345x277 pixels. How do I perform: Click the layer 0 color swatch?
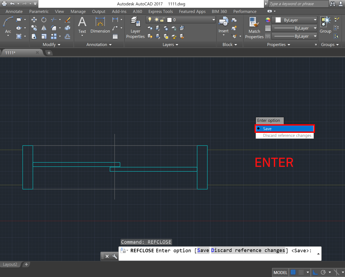click(x=169, y=20)
